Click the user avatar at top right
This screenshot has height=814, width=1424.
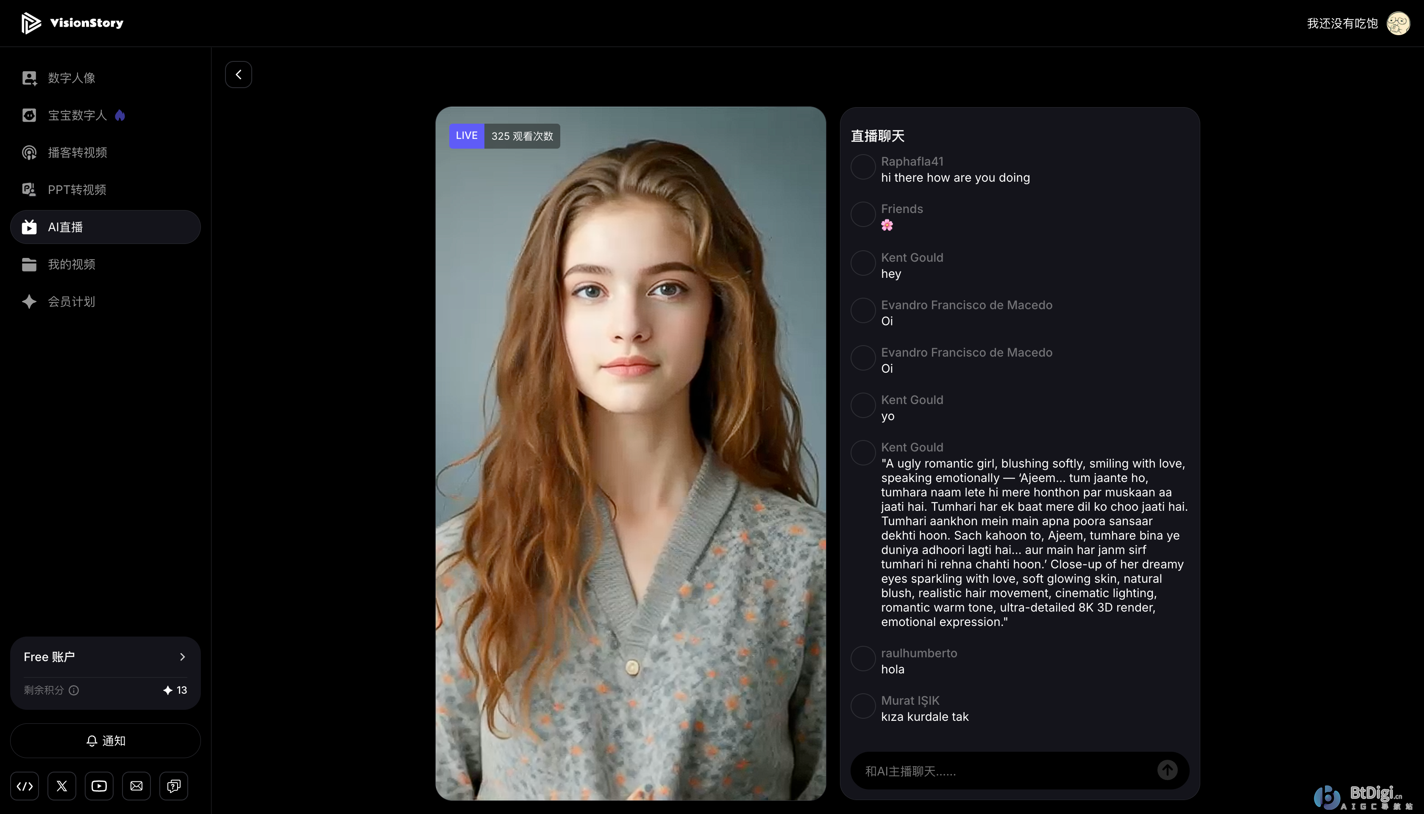(1398, 23)
